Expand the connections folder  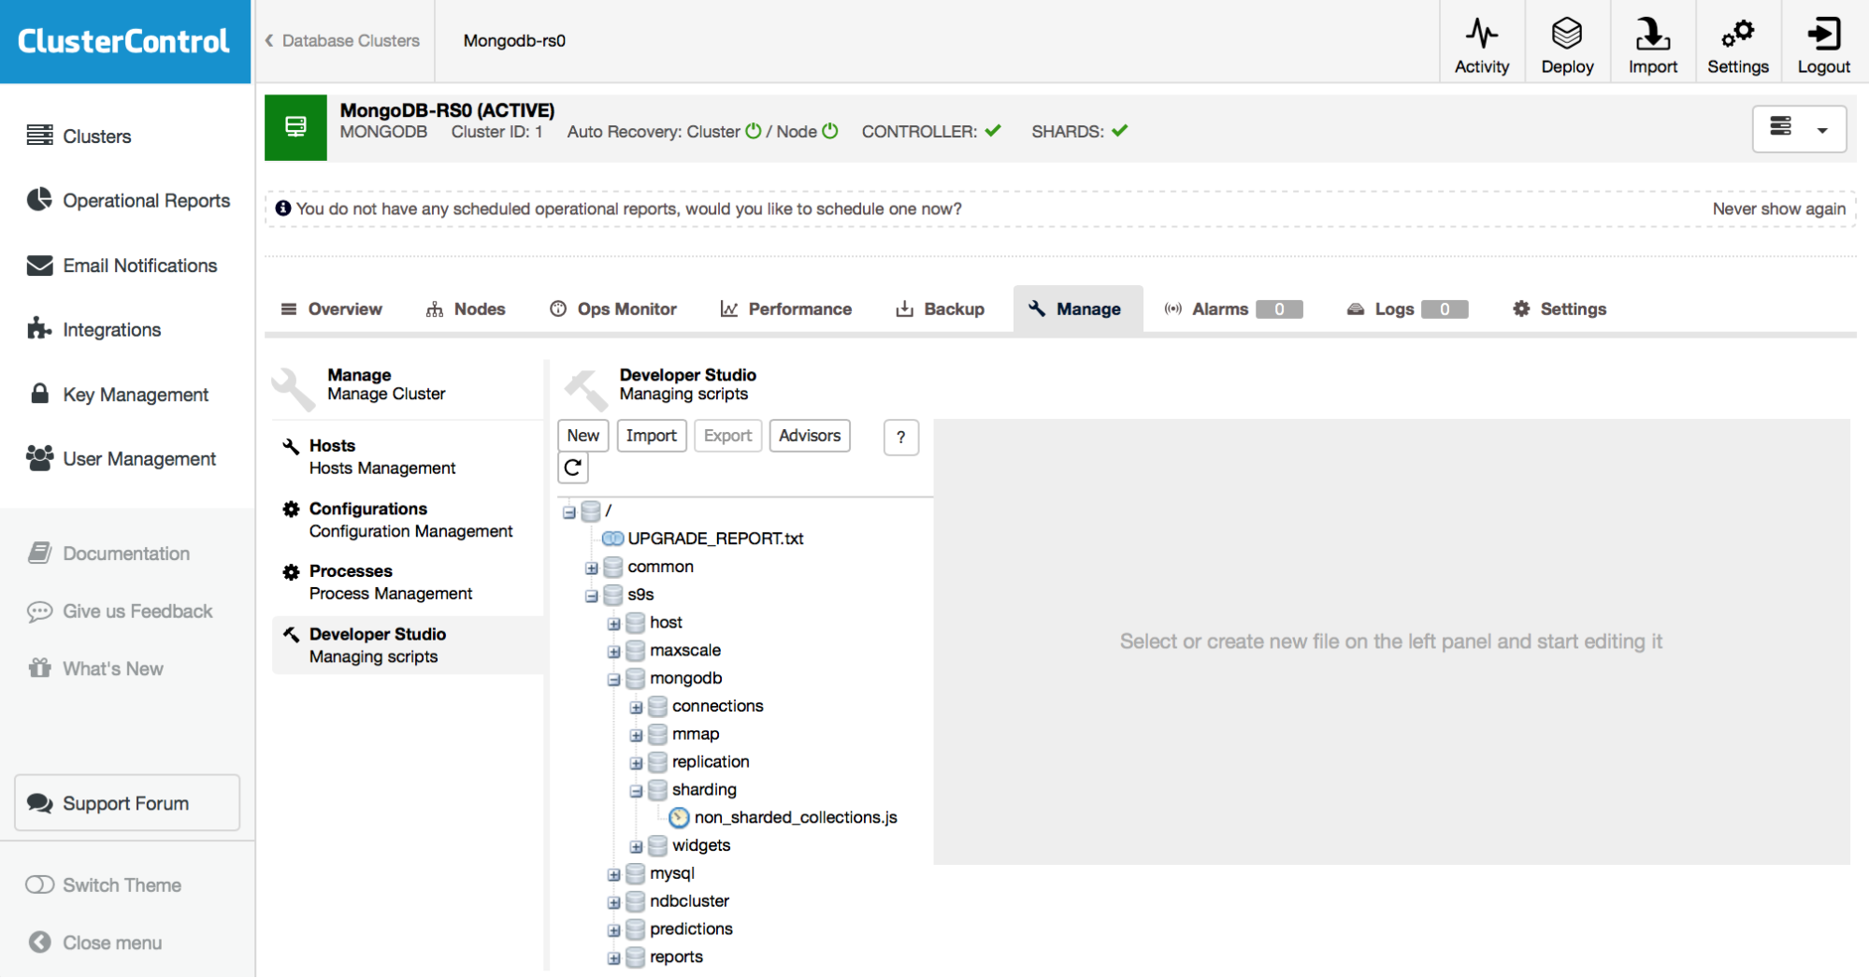coord(636,708)
